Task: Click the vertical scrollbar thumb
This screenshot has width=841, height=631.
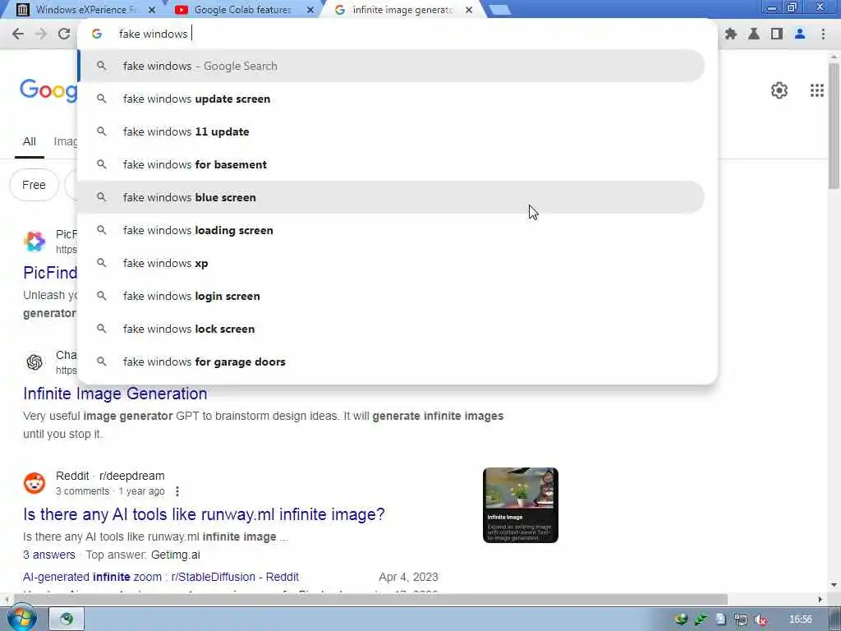Action: pyautogui.click(x=834, y=126)
